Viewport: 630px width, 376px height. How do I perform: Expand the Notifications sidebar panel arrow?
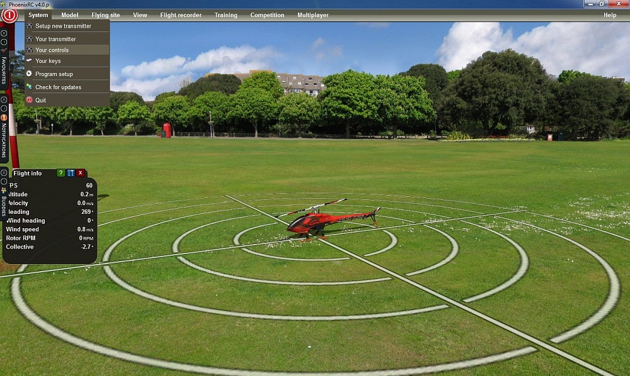(4, 108)
